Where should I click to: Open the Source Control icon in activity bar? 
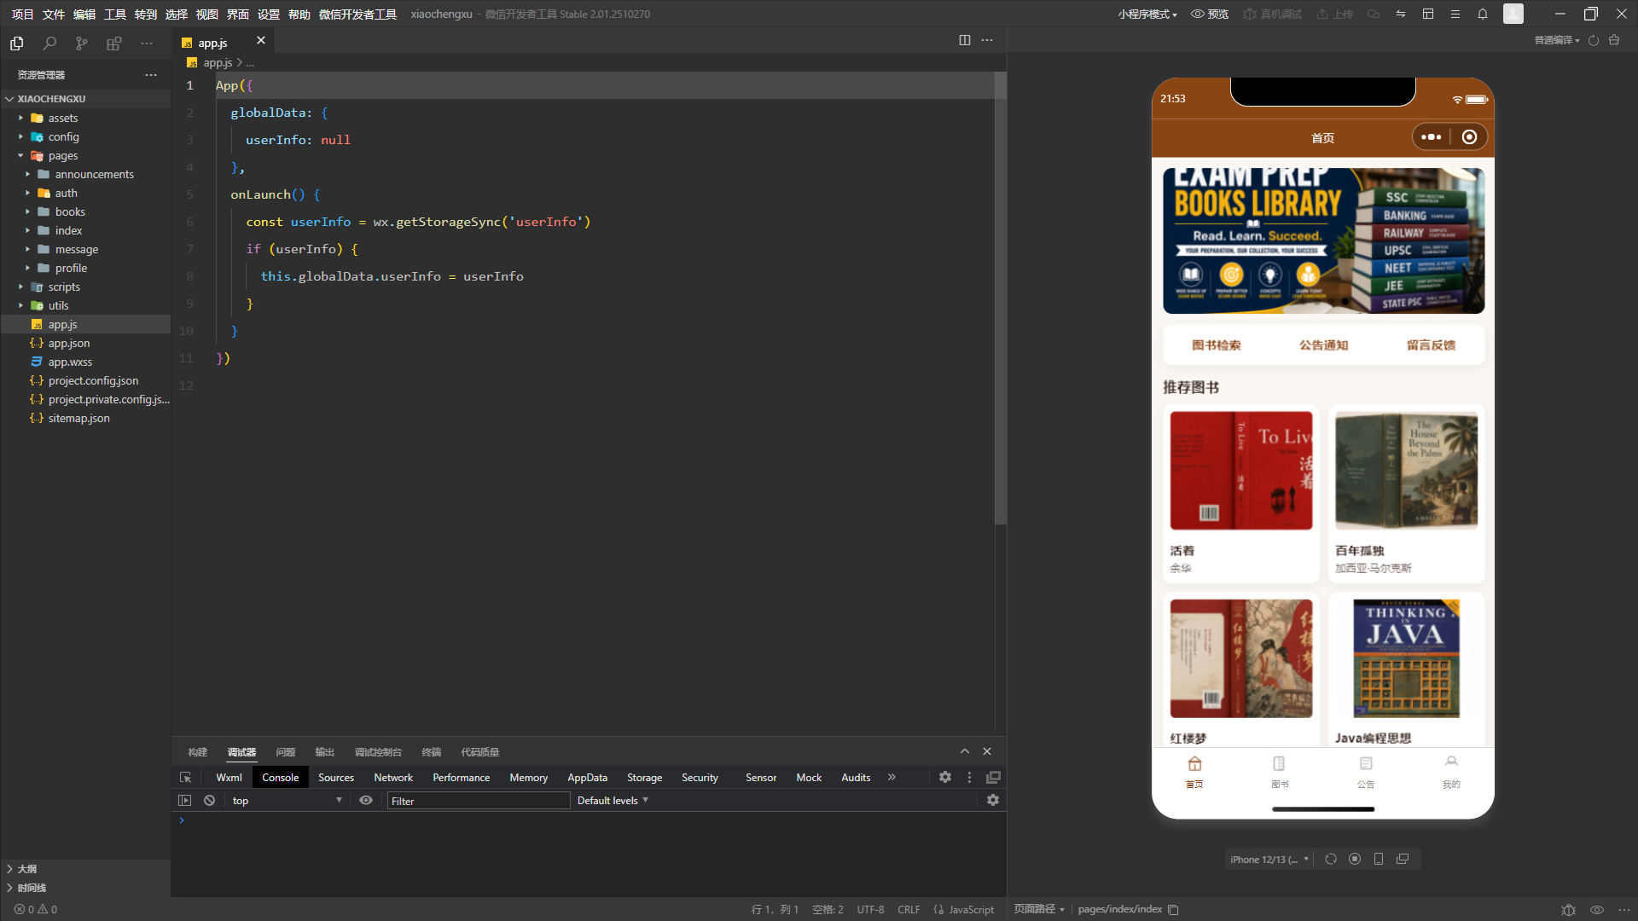[82, 43]
